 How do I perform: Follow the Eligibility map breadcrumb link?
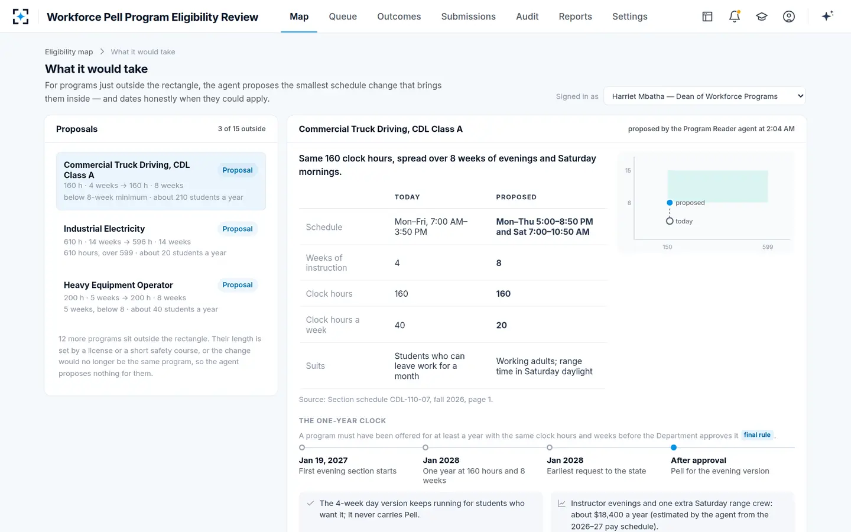[x=69, y=52]
